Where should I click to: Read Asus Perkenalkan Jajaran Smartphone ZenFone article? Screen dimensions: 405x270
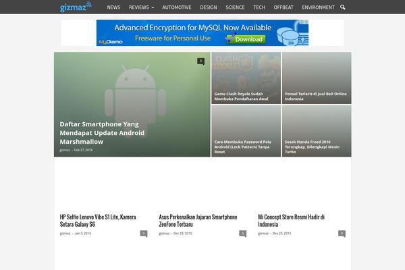[198, 221]
